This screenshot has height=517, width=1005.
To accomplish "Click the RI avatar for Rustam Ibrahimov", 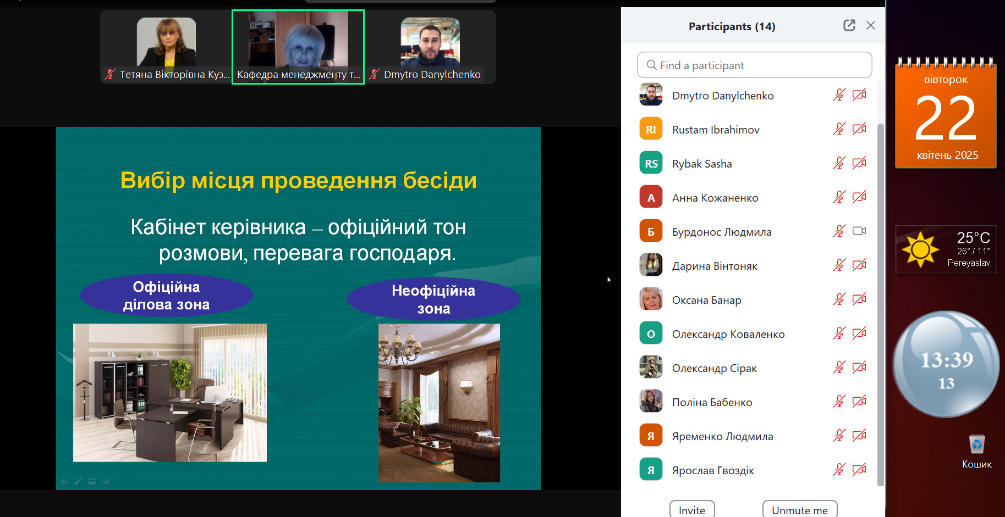I will [x=651, y=129].
